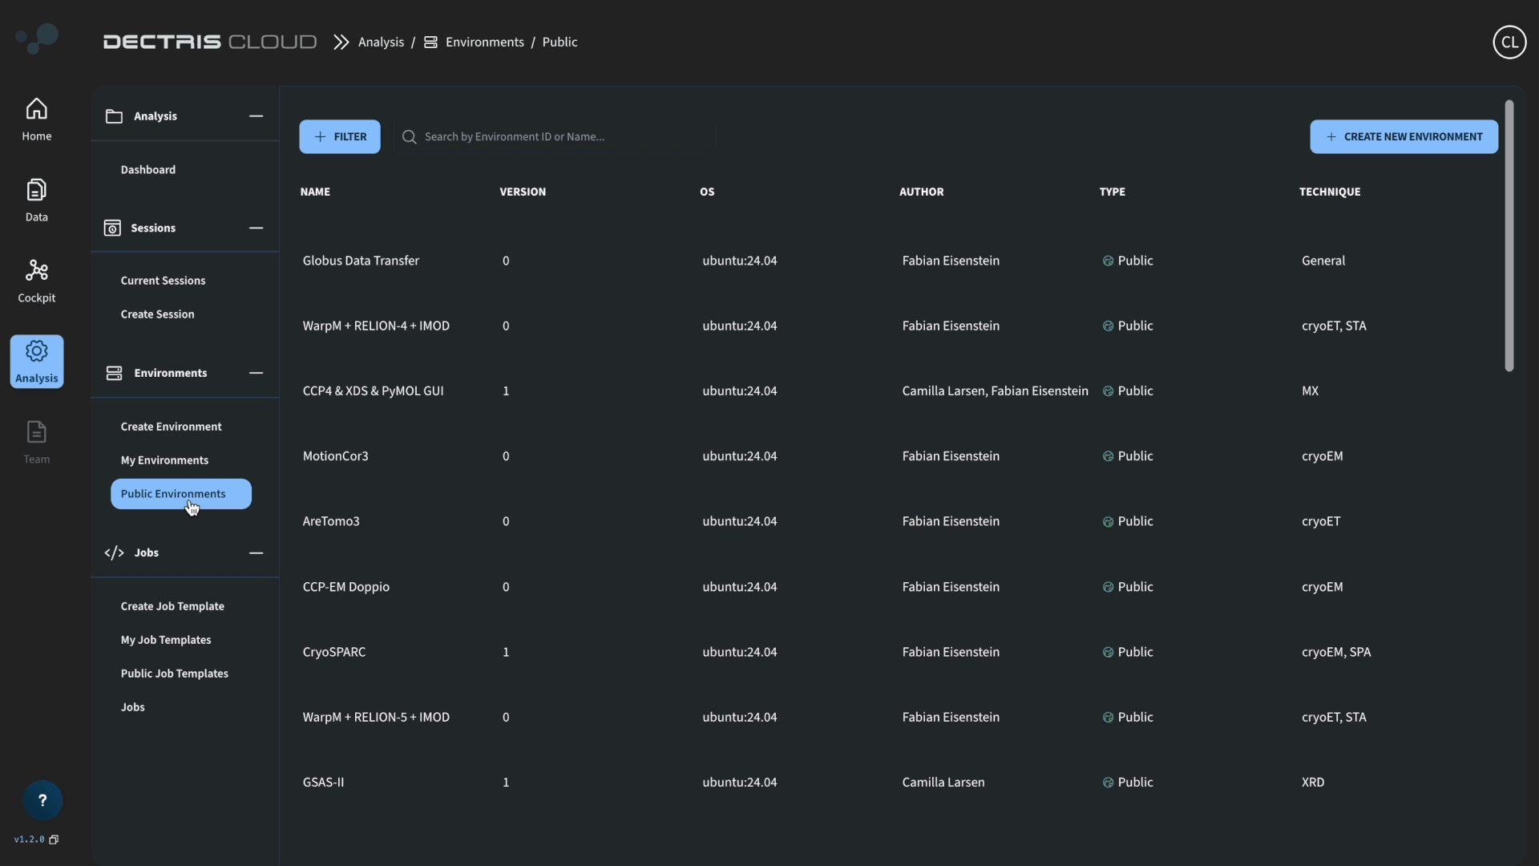Image resolution: width=1539 pixels, height=866 pixels.
Task: Open Public Job Templates
Action: tap(174, 674)
